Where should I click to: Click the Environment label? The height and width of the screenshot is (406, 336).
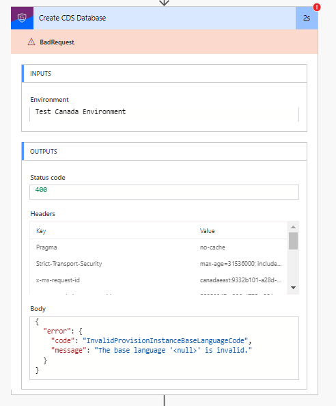(49, 100)
